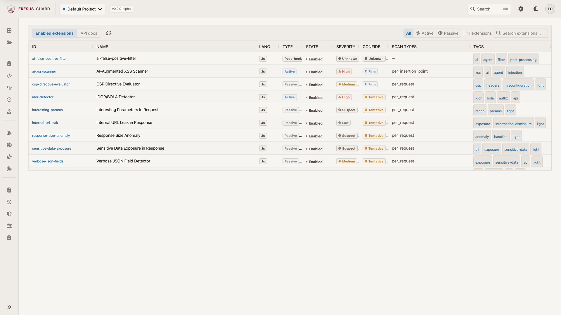Open the global Search box
Screen dimensions: 561x315
point(489,9)
